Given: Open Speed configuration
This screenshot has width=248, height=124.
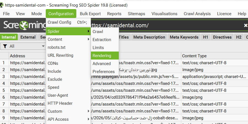Looking at the screenshot, I should 68,87.
